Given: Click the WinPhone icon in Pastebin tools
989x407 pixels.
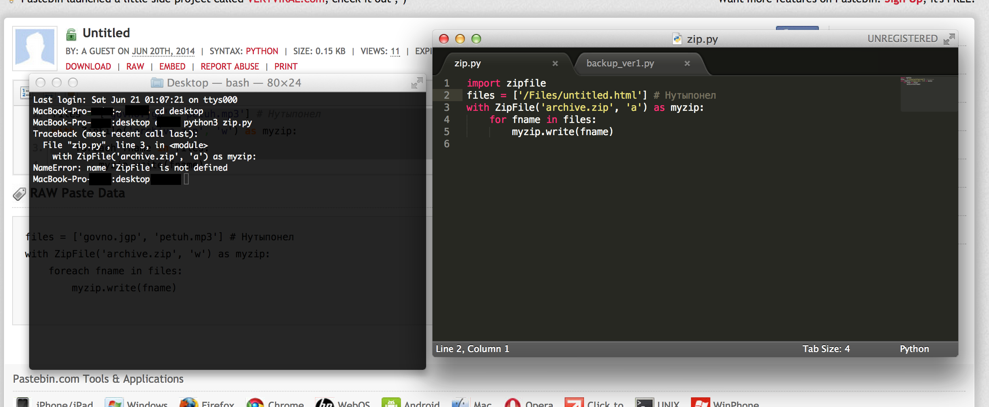Looking at the screenshot, I should 700,403.
